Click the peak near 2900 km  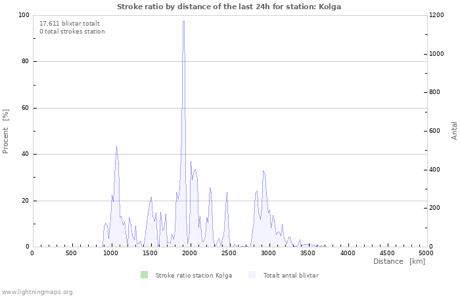point(264,171)
